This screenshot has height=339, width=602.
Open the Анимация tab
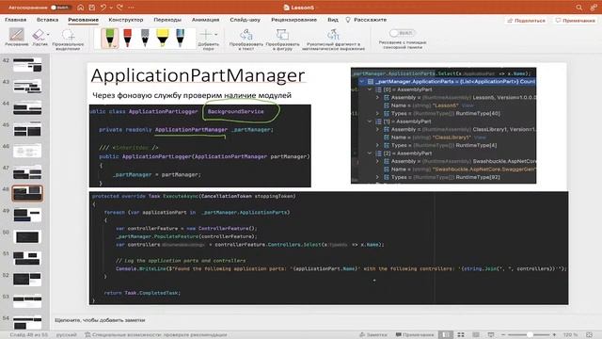click(205, 20)
